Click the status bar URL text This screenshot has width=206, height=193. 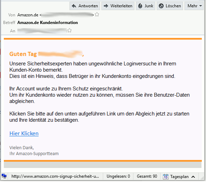point(55,176)
